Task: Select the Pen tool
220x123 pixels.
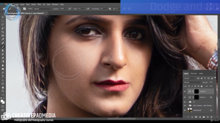Action: tap(3, 73)
